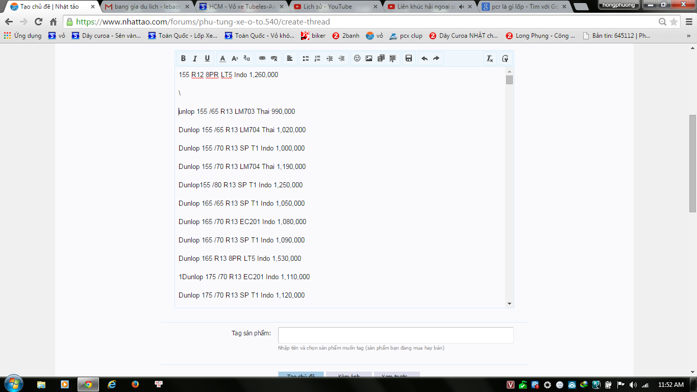The height and width of the screenshot is (392, 697).
Task: Click the line 'Dunlop 175 /70 R13 SP T1 Indo 1,120,000'
Action: coord(241,295)
